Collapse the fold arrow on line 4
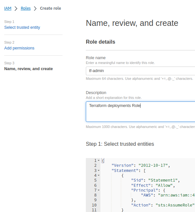This screenshot has width=195, height=212. pos(99,175)
